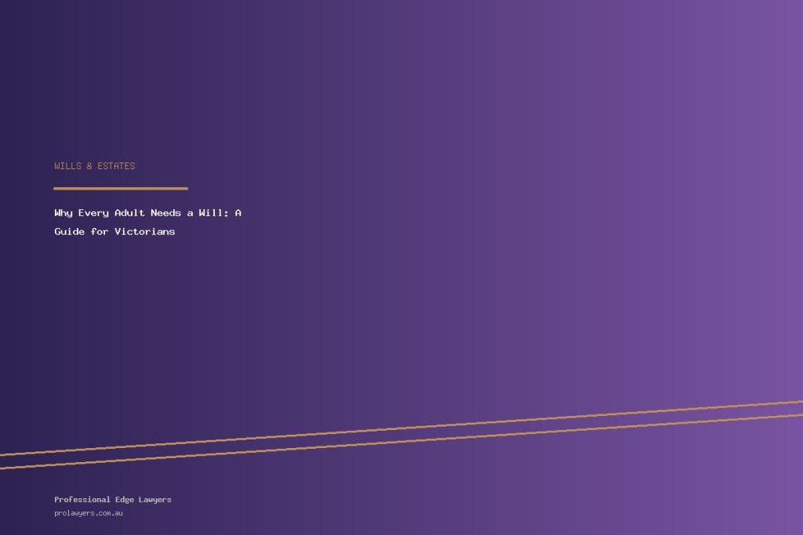The width and height of the screenshot is (803, 535).
Task: Select the word "Guide" in the title
Action: coord(69,232)
